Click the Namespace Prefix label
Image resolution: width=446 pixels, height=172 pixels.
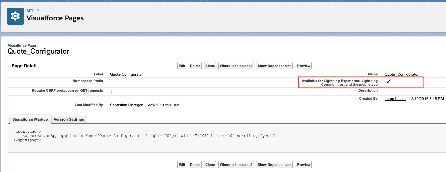point(88,81)
